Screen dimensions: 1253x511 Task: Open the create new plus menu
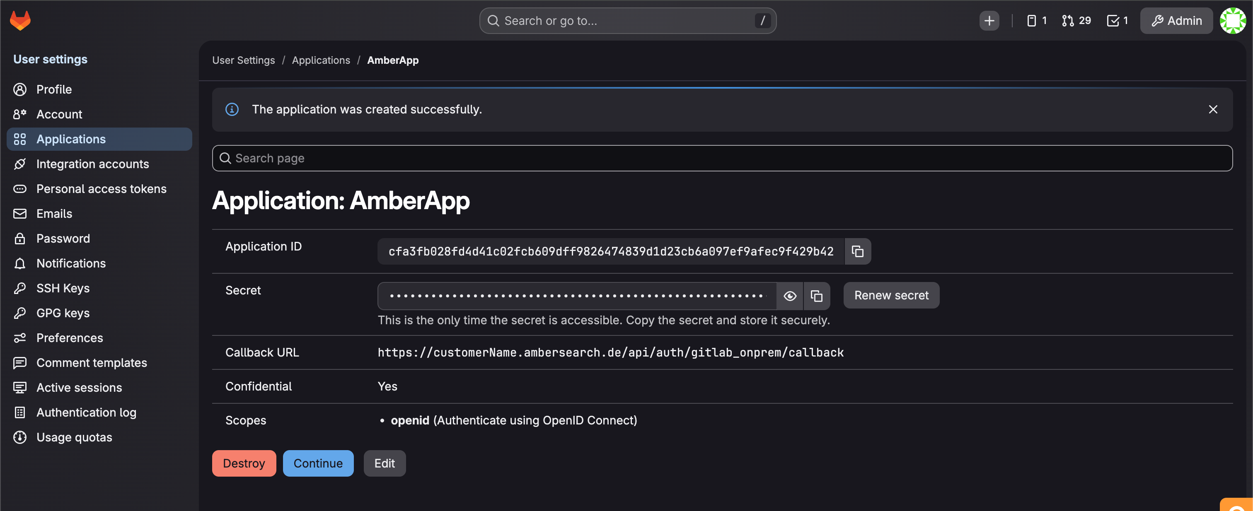pyautogui.click(x=989, y=20)
